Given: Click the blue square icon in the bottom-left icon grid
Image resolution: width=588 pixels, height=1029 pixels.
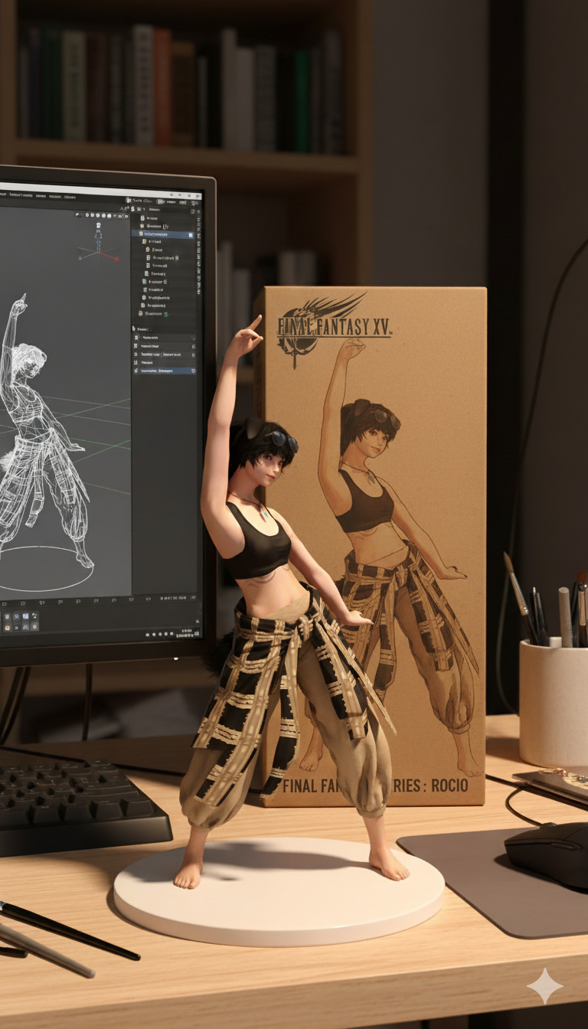Looking at the screenshot, I should (x=25, y=616).
